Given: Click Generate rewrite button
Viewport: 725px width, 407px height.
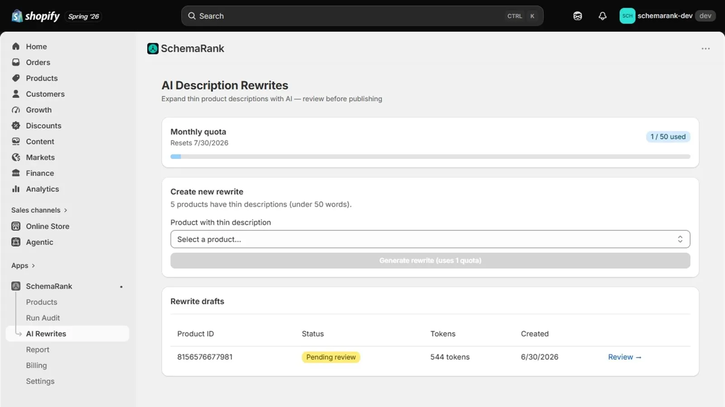Looking at the screenshot, I should 430,260.
